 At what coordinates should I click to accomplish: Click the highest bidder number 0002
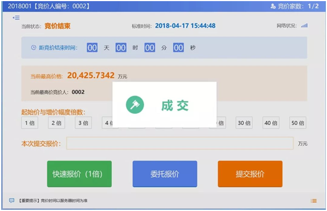coord(78,92)
